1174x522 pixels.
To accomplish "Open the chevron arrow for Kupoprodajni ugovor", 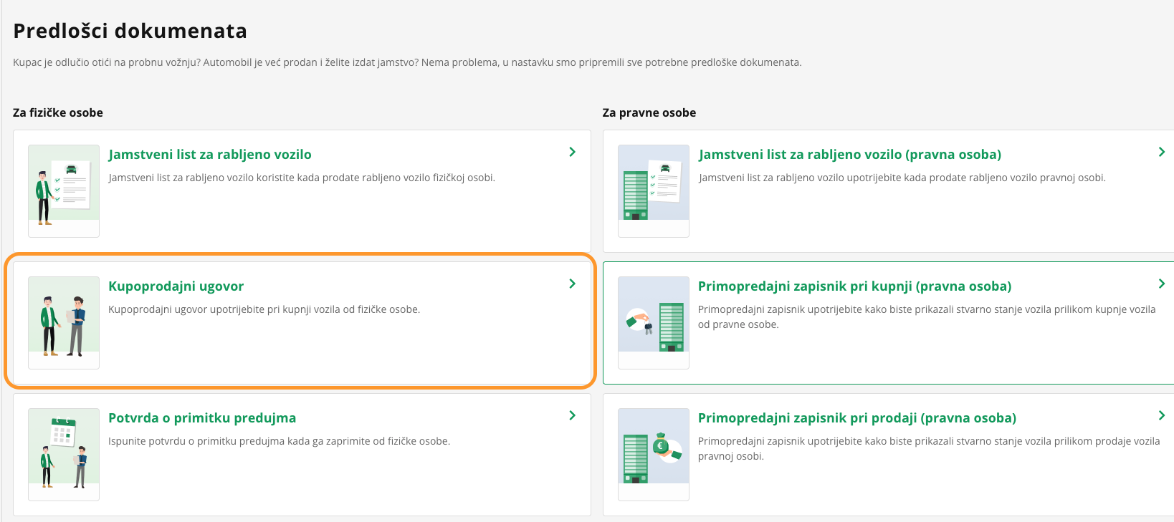I will 572,284.
